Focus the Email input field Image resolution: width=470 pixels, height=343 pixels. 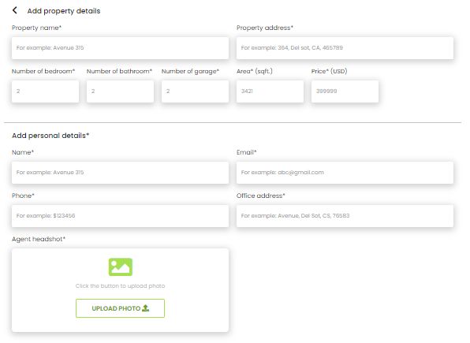345,173
